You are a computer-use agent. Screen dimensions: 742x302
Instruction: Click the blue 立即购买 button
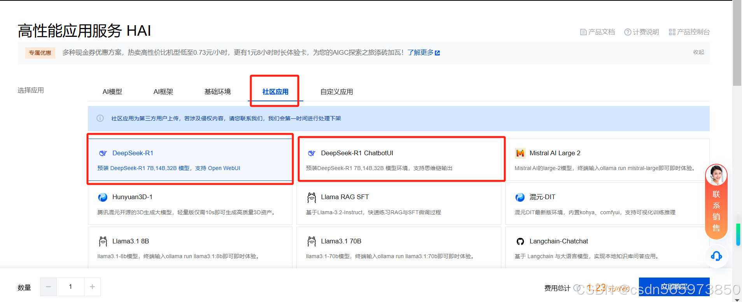point(674,287)
